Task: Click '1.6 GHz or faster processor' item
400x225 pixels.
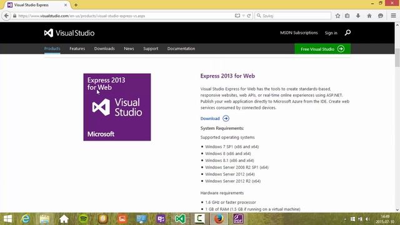Action: click(x=231, y=202)
